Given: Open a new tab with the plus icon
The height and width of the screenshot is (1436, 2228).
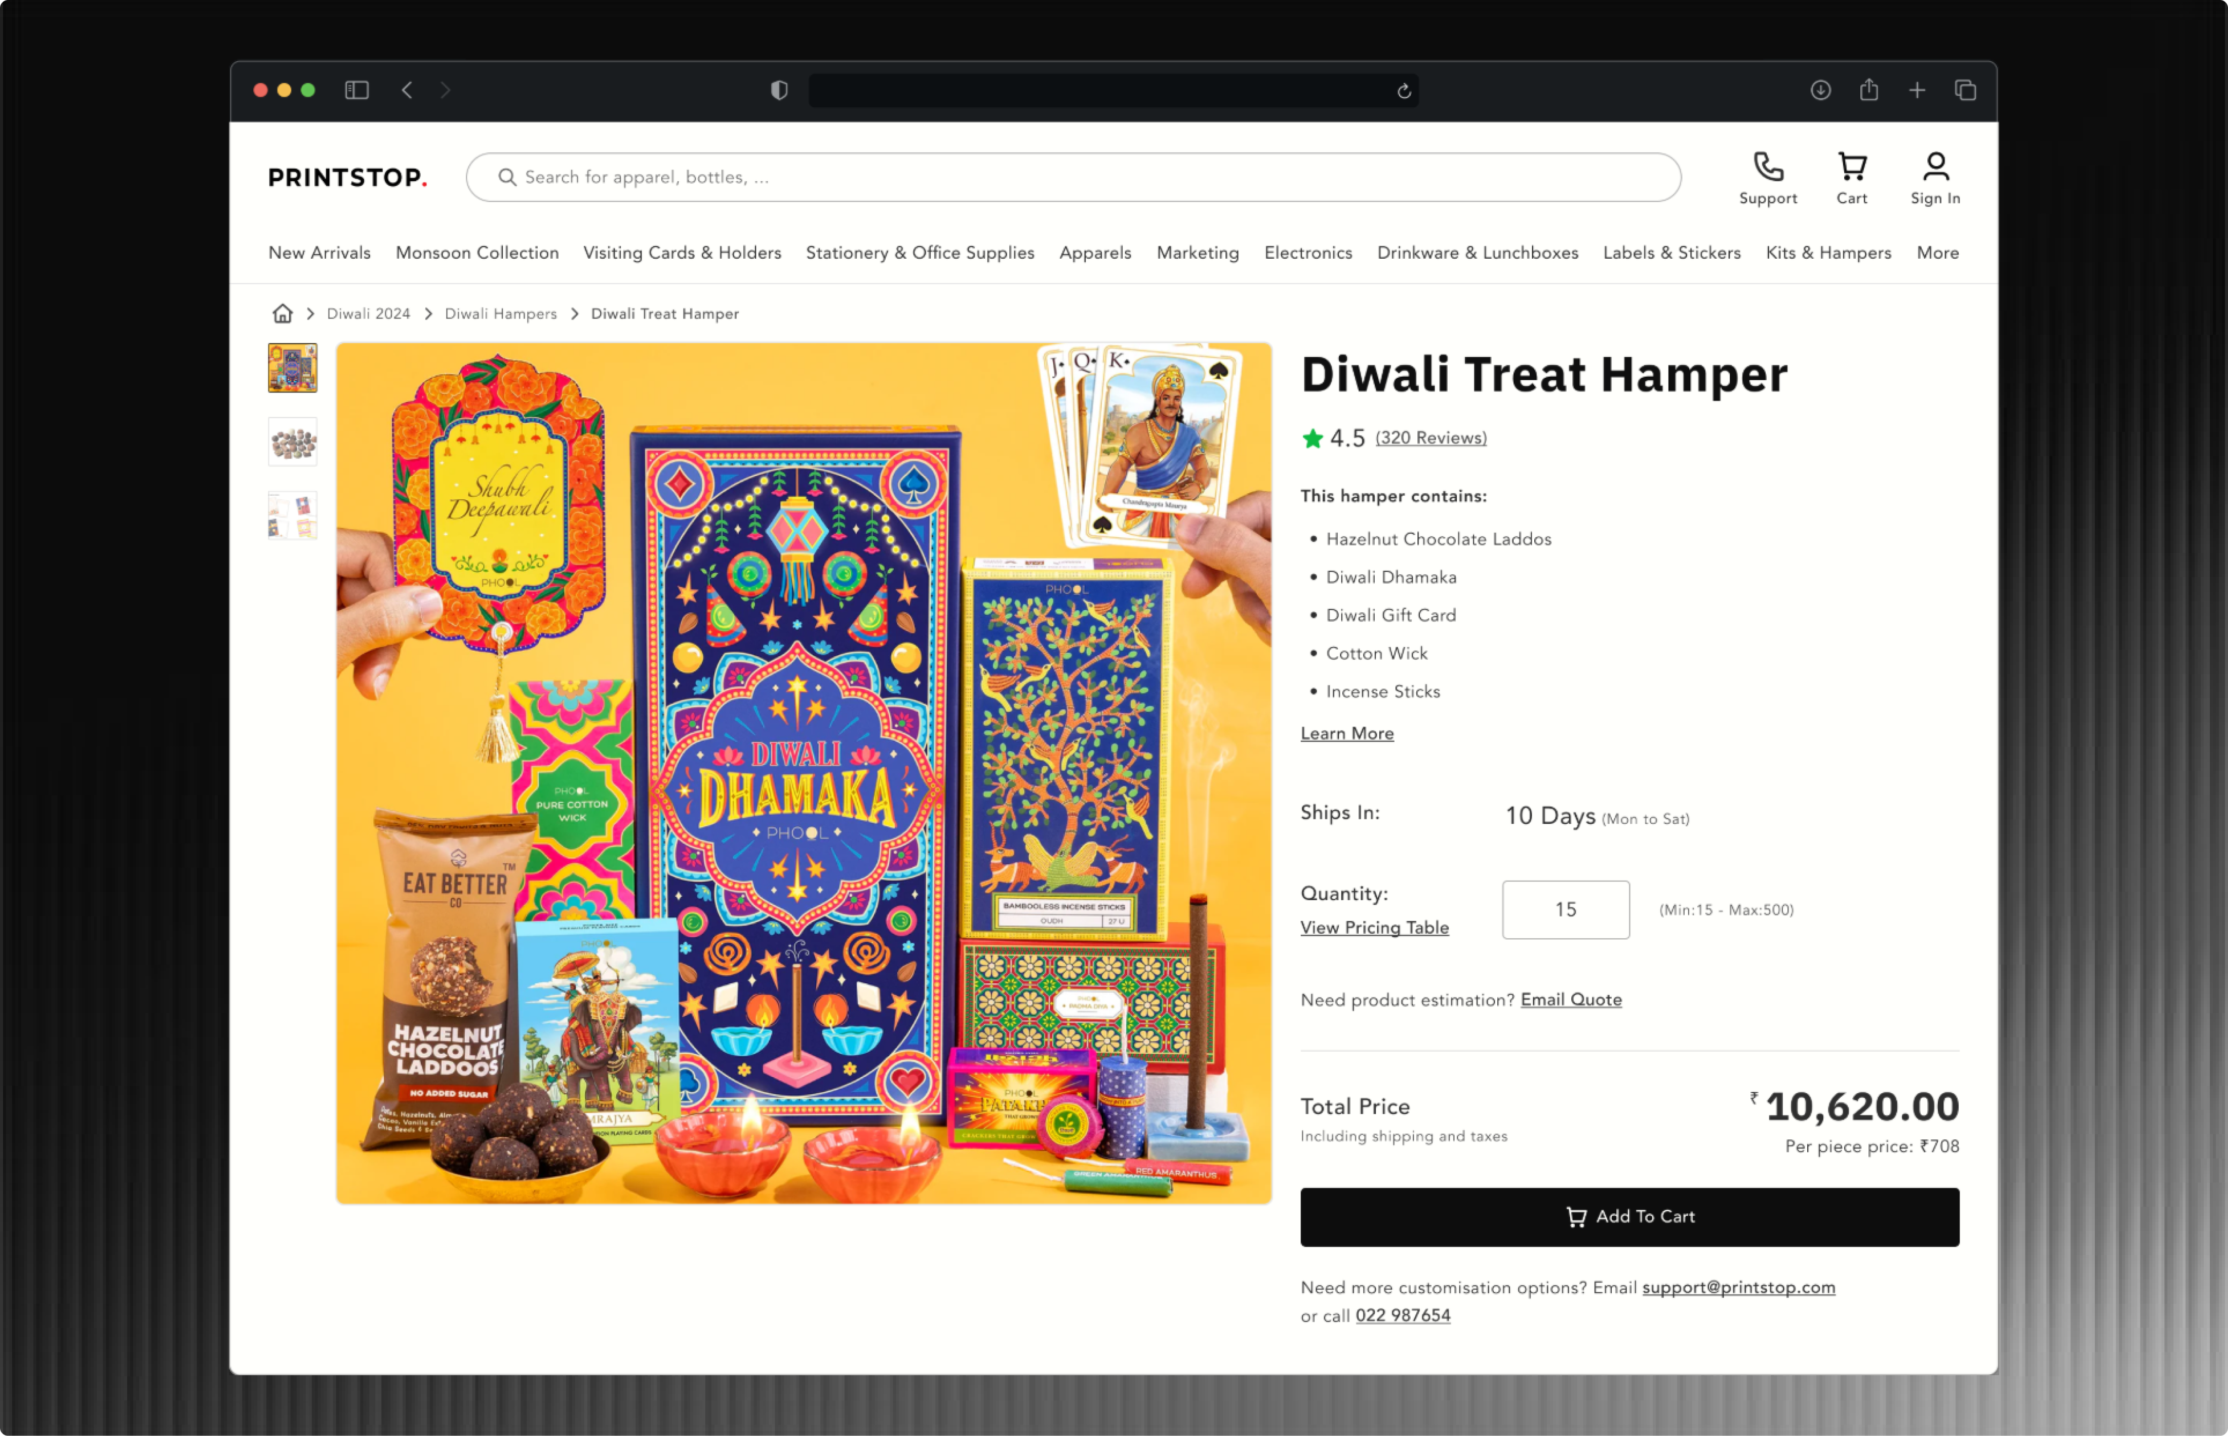Looking at the screenshot, I should point(1918,91).
